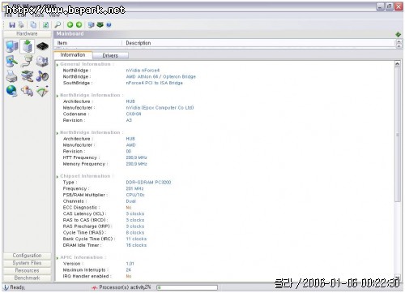Click the nVidia nForce4 value
The height and width of the screenshot is (293, 405).
pyautogui.click(x=143, y=71)
